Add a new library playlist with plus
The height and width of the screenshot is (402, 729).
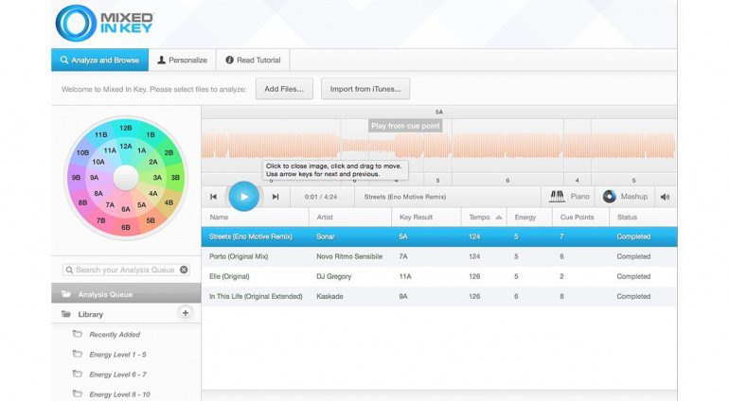[x=186, y=313]
